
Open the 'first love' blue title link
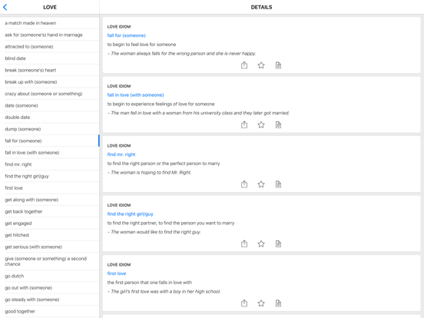tap(117, 273)
